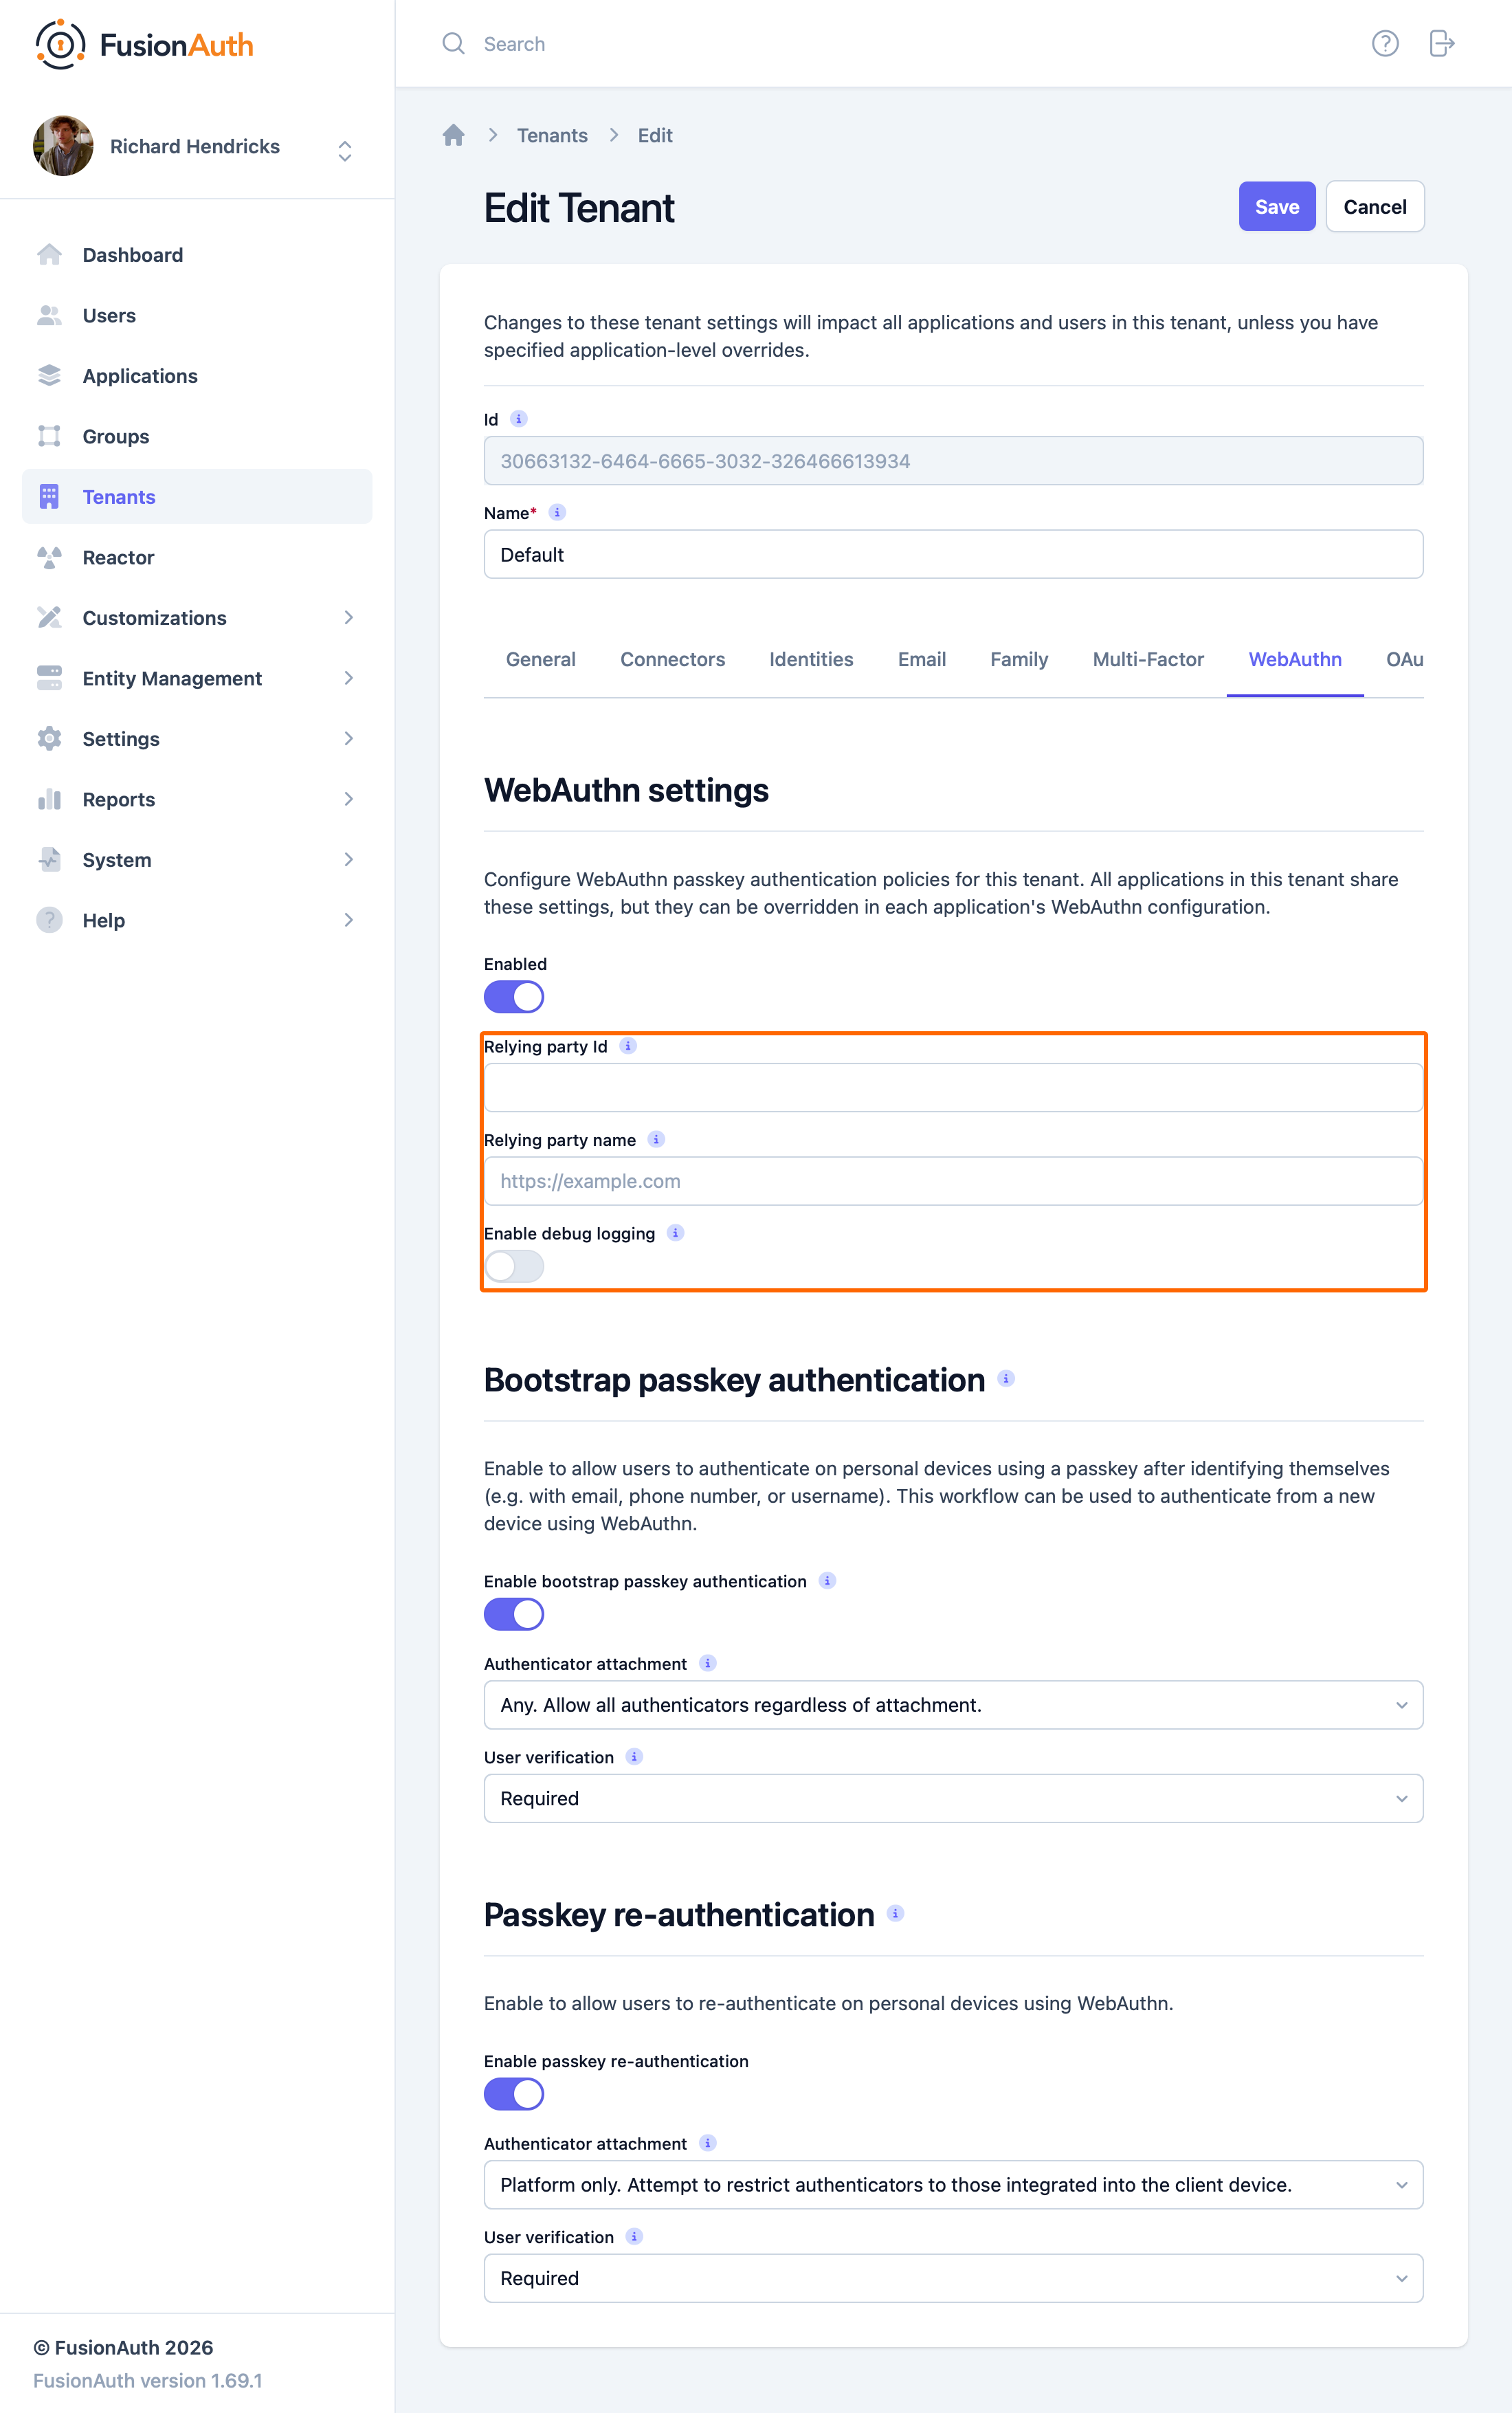
Task: Toggle Enable passkey re-authentication switch
Action: (514, 2094)
